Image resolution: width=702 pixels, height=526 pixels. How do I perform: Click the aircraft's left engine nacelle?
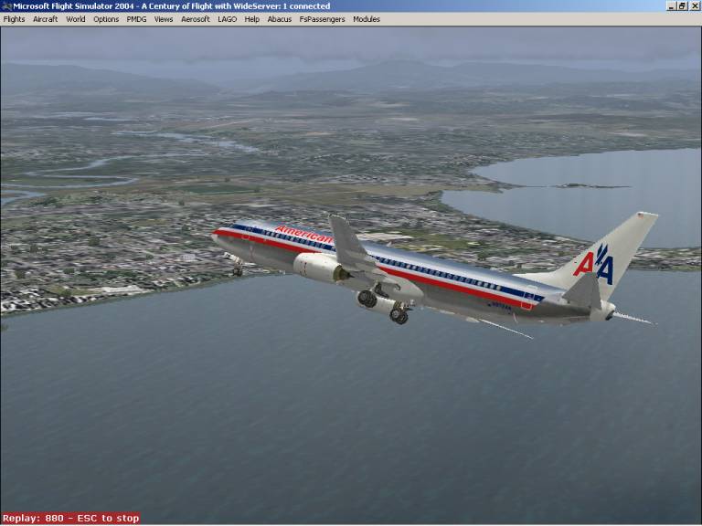pos(319,267)
